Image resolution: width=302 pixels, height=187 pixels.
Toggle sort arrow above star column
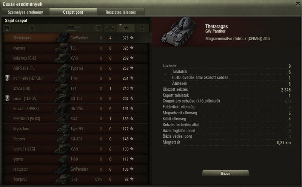(x=120, y=25)
